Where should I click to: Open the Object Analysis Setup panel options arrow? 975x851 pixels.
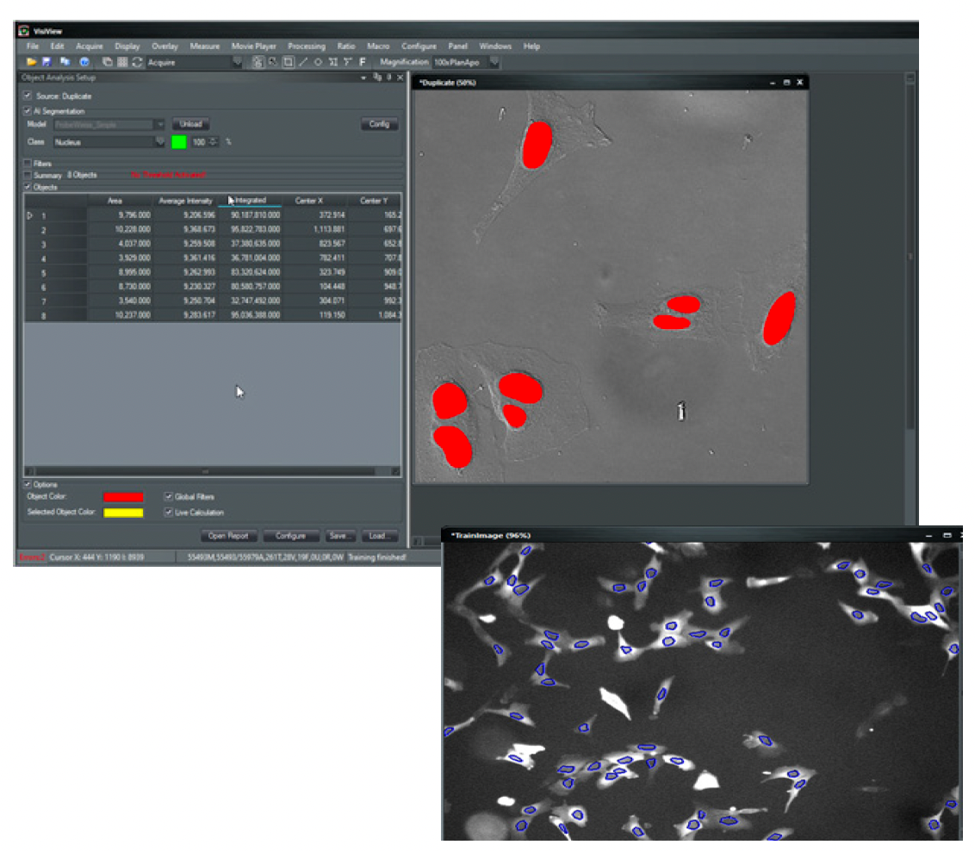[363, 78]
